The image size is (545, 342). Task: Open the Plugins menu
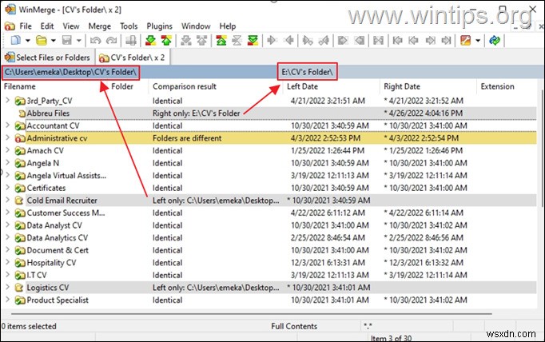159,26
